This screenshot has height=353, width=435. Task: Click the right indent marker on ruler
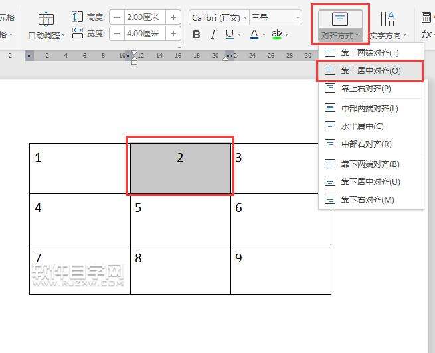click(x=226, y=58)
